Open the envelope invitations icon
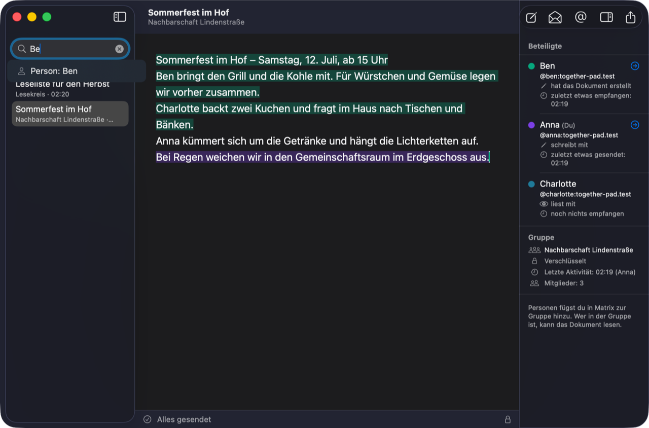The width and height of the screenshot is (649, 428). 555,18
